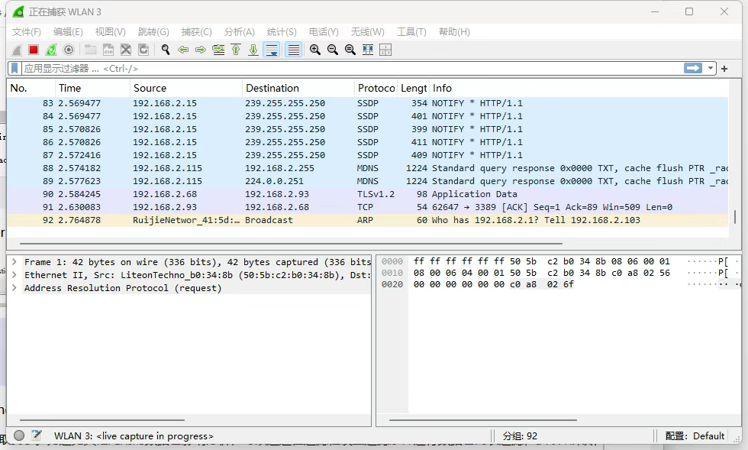Open the 分析(A) menu
The image size is (748, 450).
[239, 32]
